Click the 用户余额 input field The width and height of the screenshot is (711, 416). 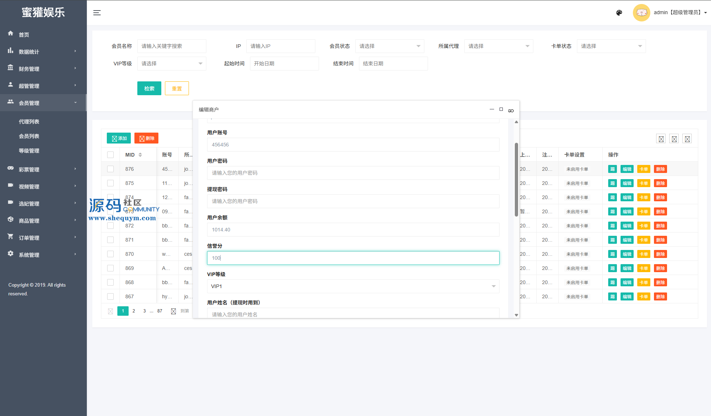353,230
